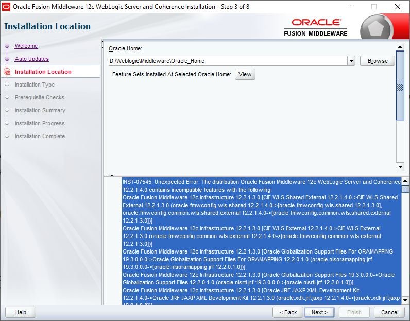
Task: Click the 'Globalization Support Files For ORAMAPPING' line
Action: click(258, 251)
